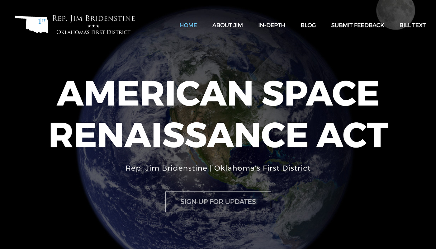This screenshot has height=249, width=436.
Task: Click the Oklahoma state shape logo icon
Action: [31, 24]
